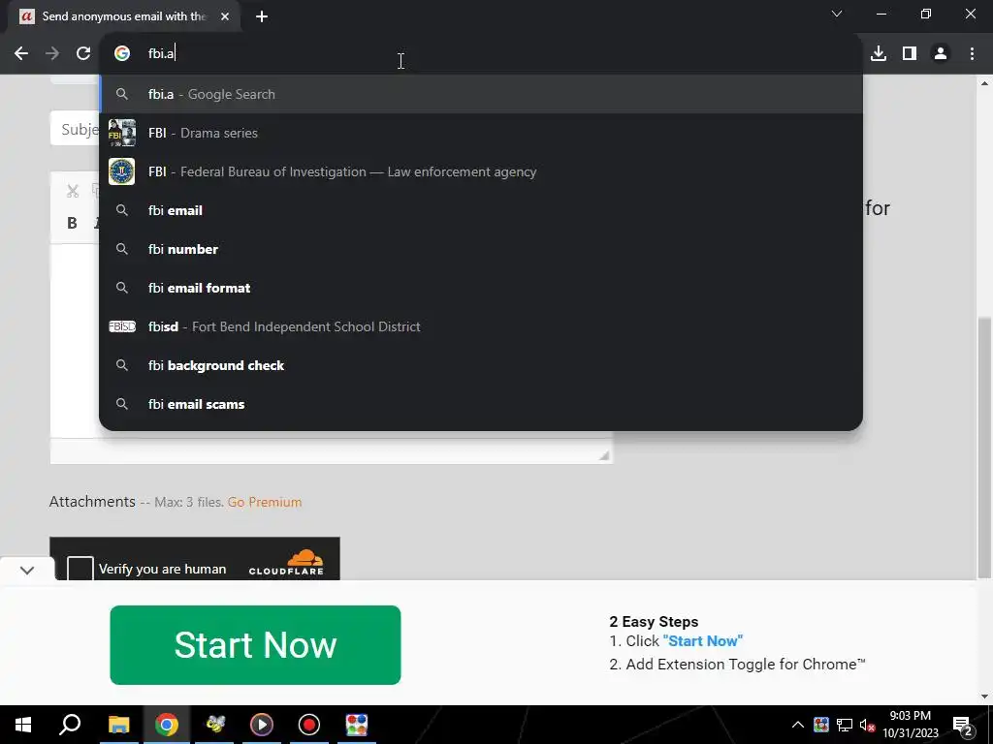Viewport: 993px width, 744px height.
Task: Select the 'fbi number' suggestion
Action: coord(481,249)
